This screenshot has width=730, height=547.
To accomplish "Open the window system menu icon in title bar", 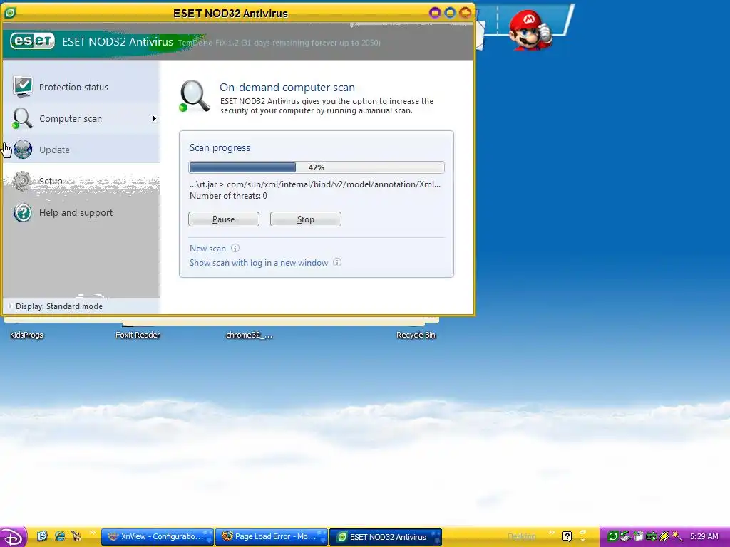I will click(10, 13).
